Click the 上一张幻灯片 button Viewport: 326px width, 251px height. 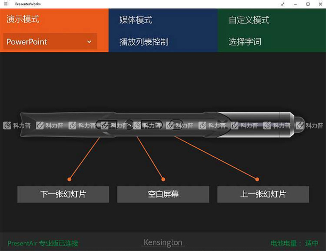[263, 194]
